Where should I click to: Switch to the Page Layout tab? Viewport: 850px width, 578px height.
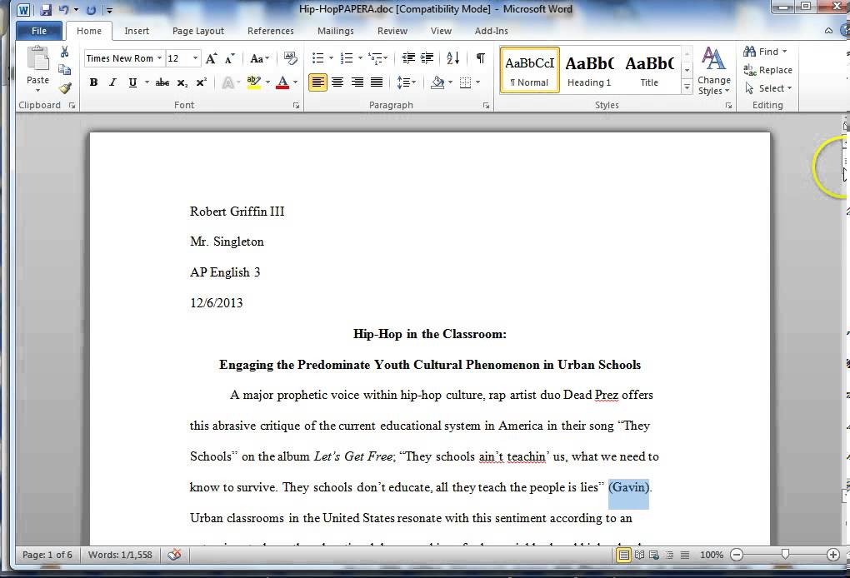[x=197, y=31]
